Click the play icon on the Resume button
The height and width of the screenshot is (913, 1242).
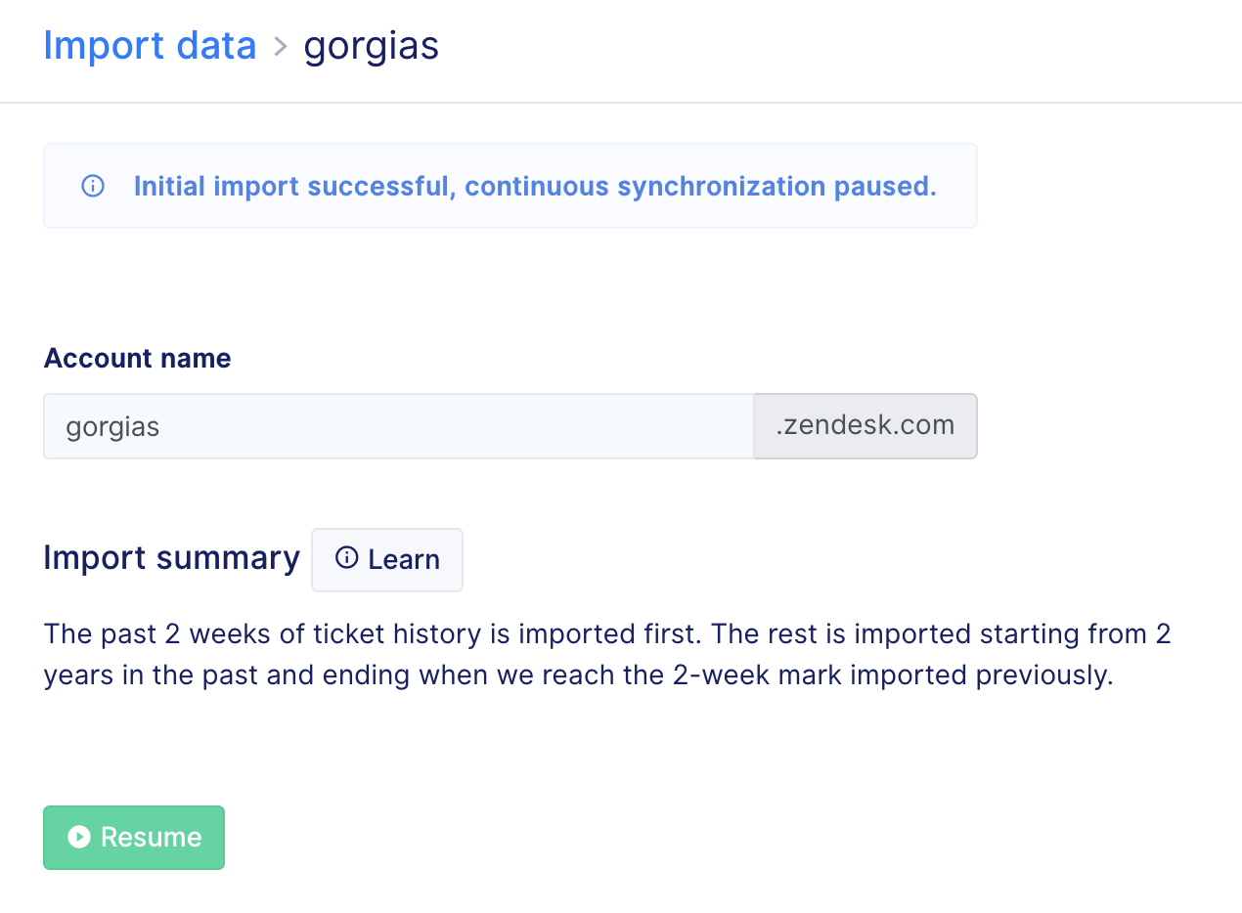pos(79,837)
